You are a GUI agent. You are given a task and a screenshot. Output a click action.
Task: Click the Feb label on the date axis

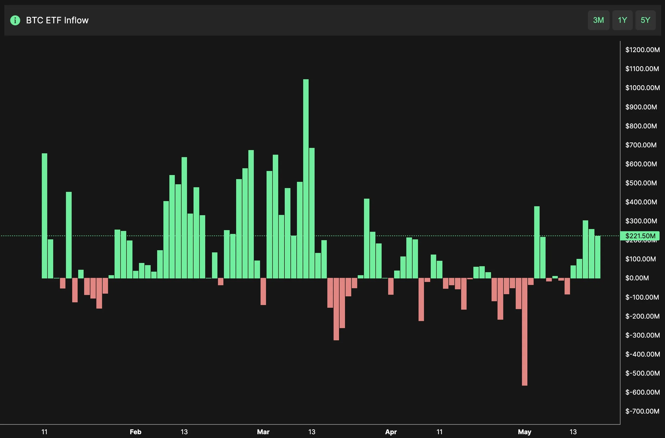point(135,431)
